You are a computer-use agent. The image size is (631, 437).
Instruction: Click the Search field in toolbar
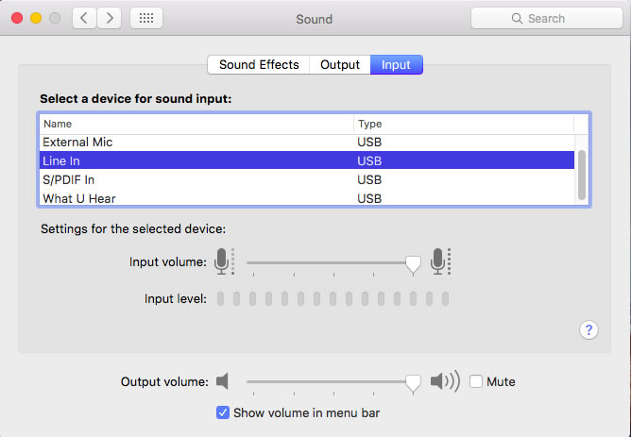point(547,18)
